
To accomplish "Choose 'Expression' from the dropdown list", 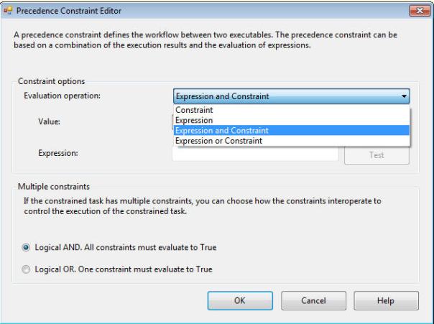I will (193, 121).
